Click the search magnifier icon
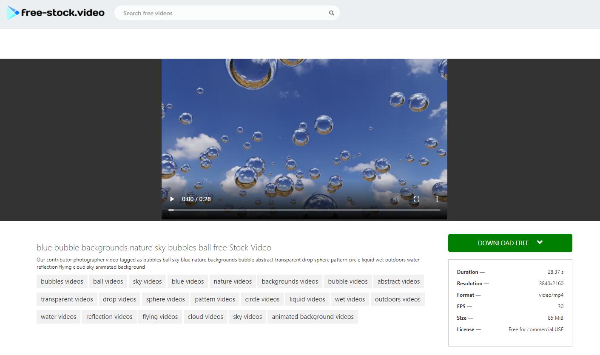 tap(332, 13)
